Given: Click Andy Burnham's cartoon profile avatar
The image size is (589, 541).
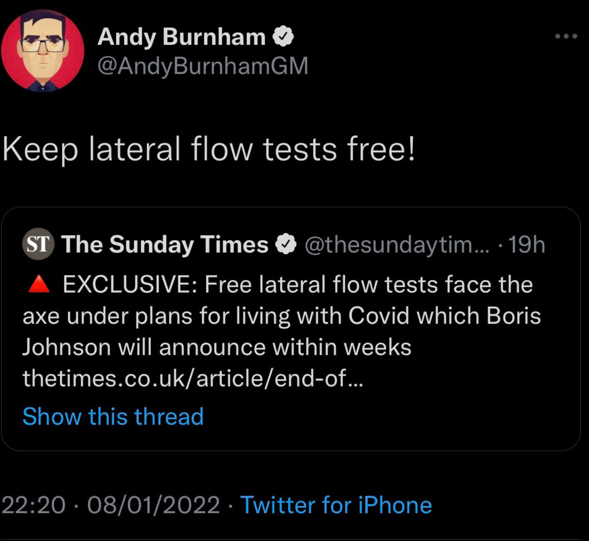Looking at the screenshot, I should (43, 50).
